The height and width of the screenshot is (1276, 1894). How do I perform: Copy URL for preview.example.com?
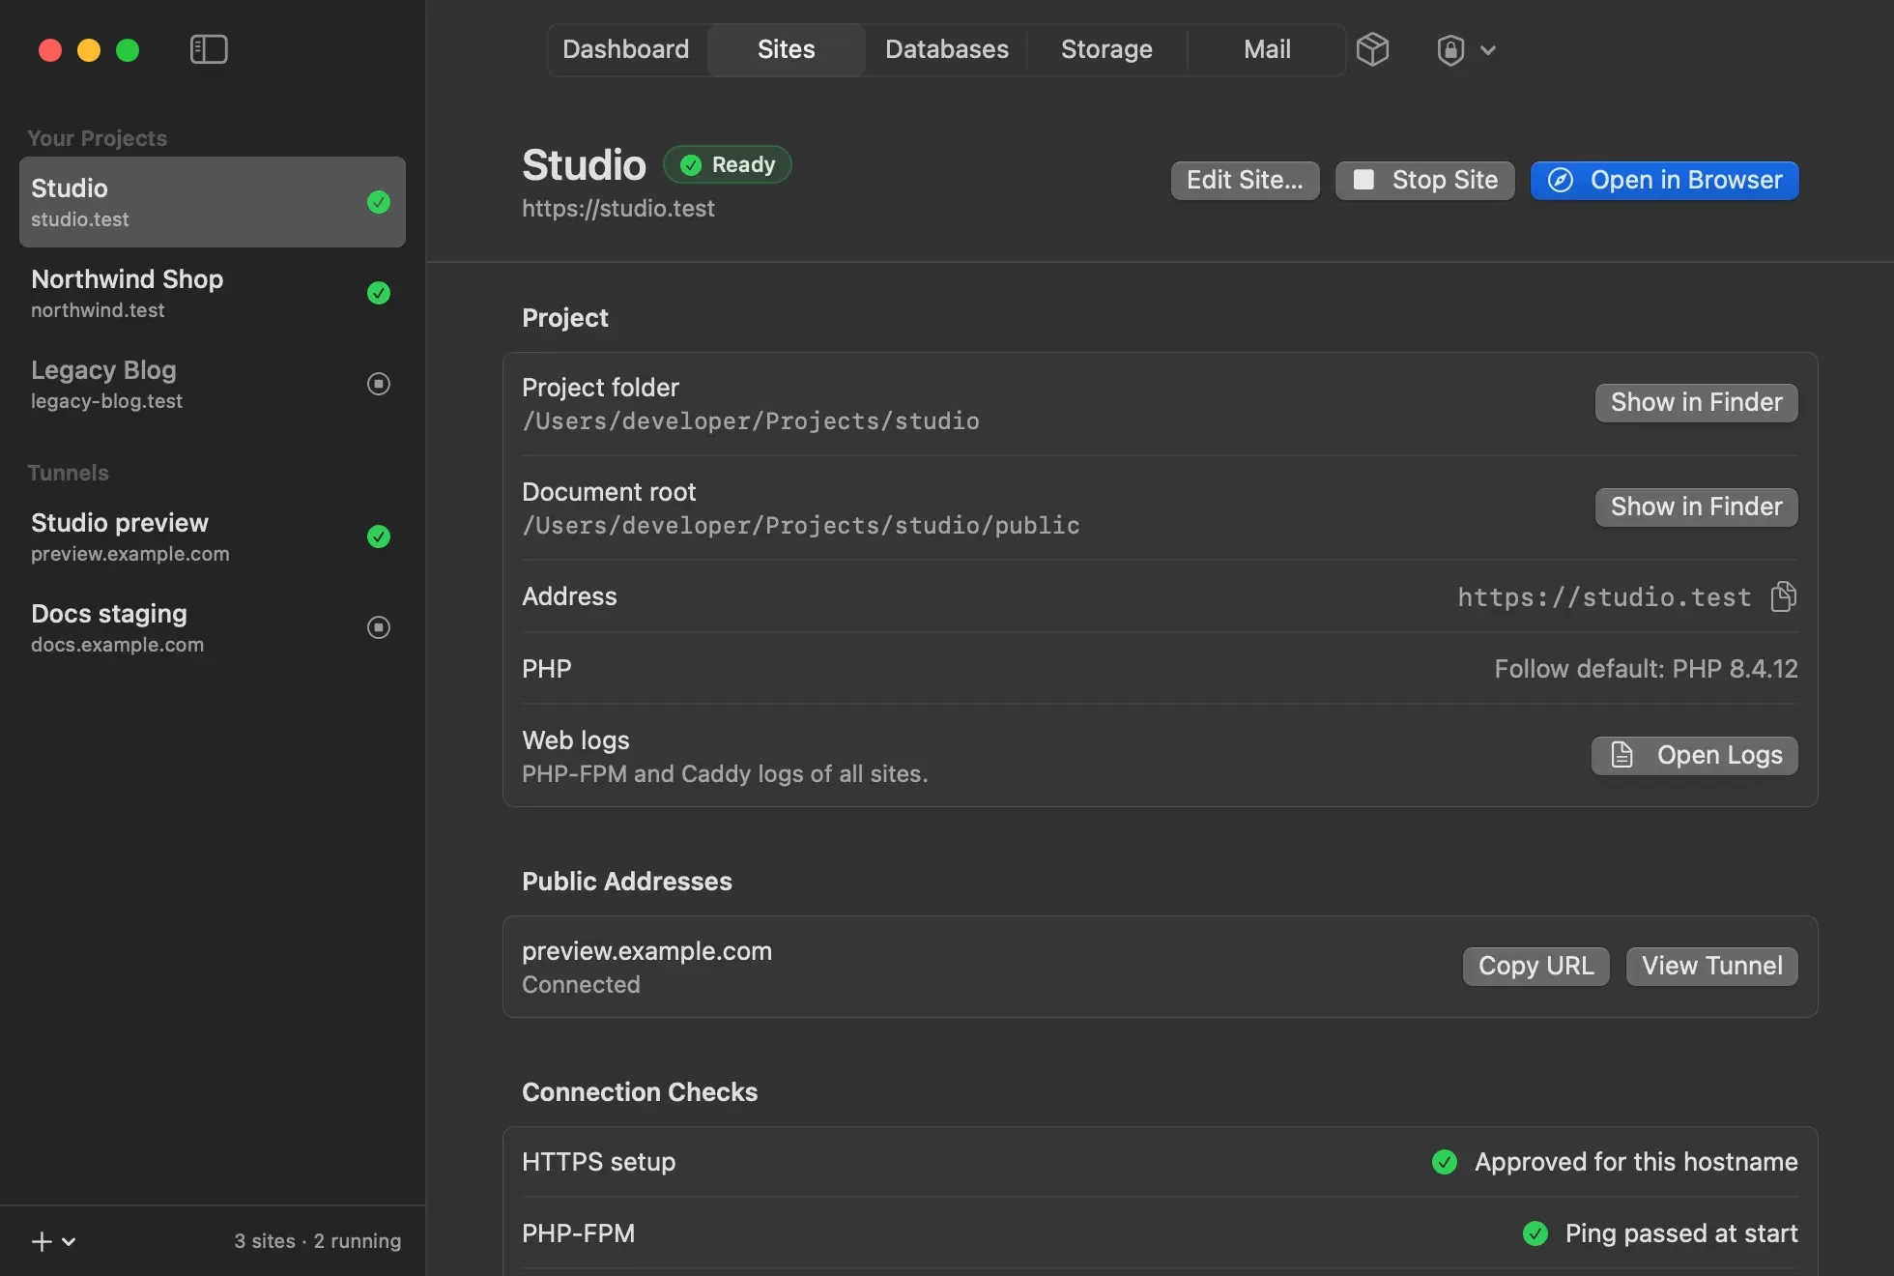tap(1535, 967)
